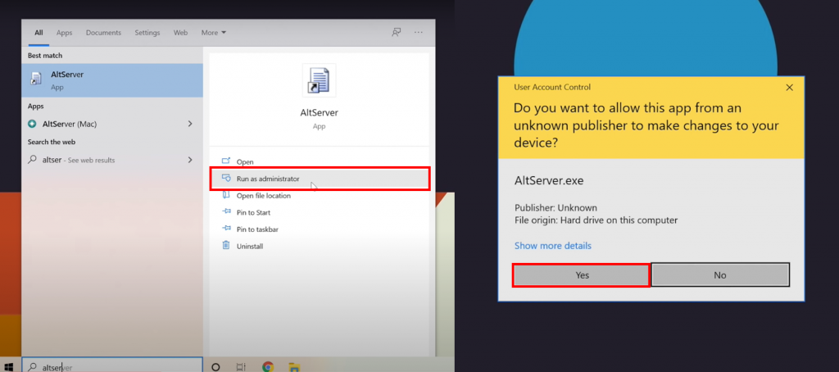
Task: Click the Uninstall trash icon
Action: pyautogui.click(x=226, y=246)
